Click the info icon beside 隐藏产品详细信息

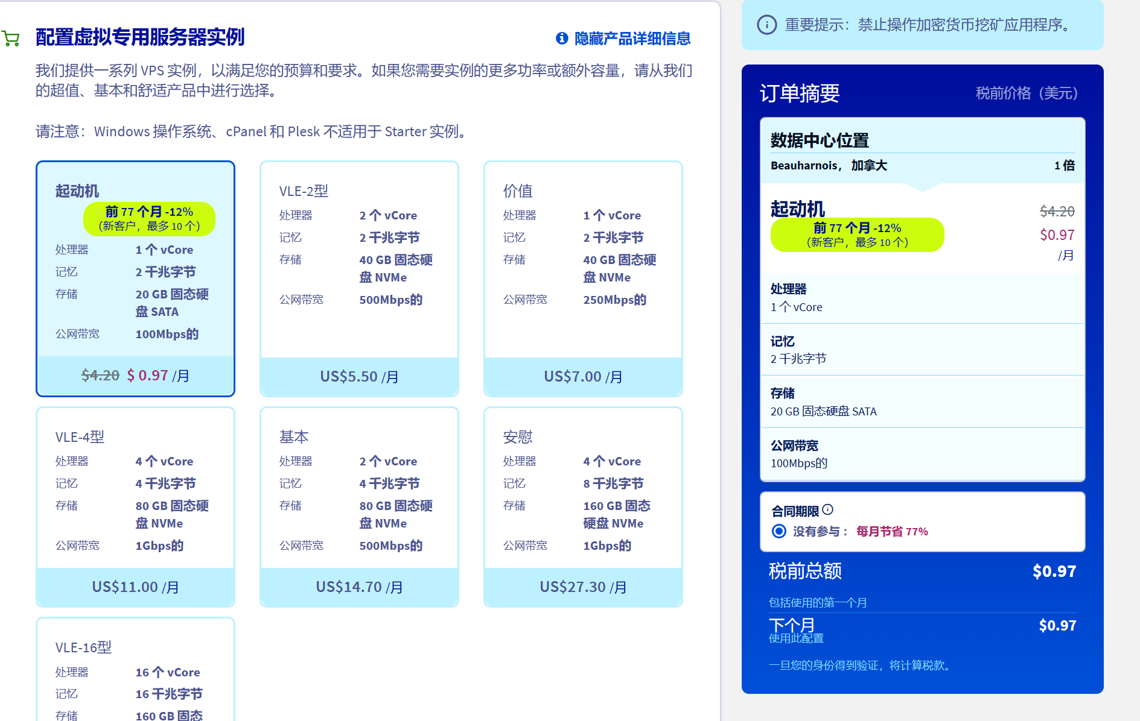(562, 39)
